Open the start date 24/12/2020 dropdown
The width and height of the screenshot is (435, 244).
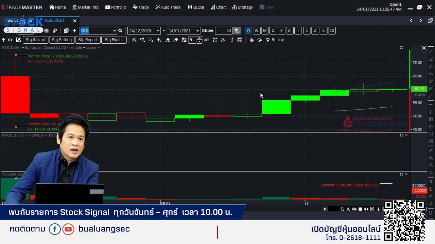158,31
